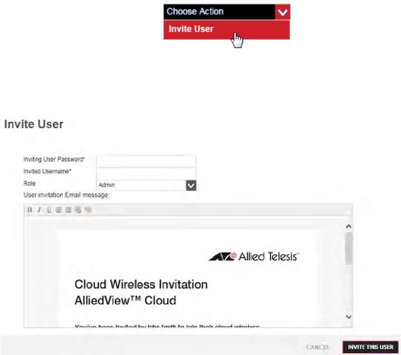Viewport: 401px width, 355px height.
Task: Click the green editor toolbar icon
Action: point(78,210)
